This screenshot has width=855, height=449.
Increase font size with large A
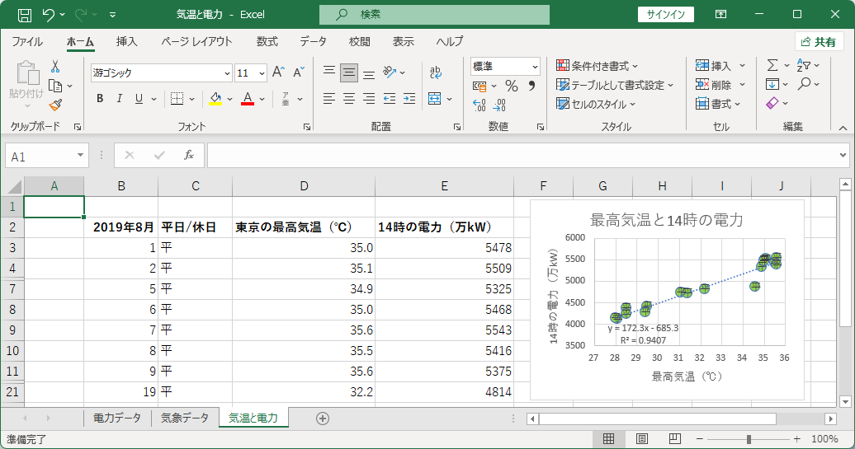[x=278, y=72]
